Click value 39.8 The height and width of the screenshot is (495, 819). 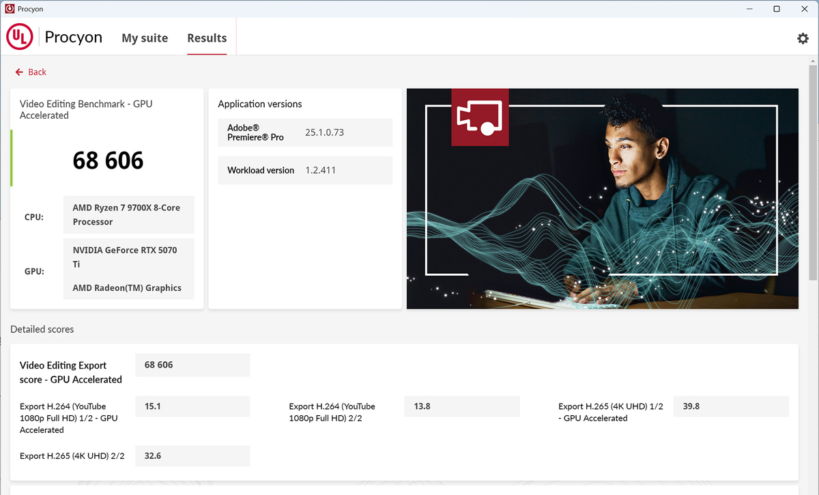pyautogui.click(x=731, y=406)
